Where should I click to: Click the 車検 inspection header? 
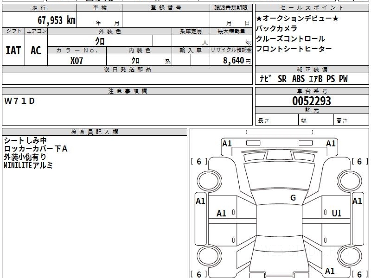click(100, 8)
